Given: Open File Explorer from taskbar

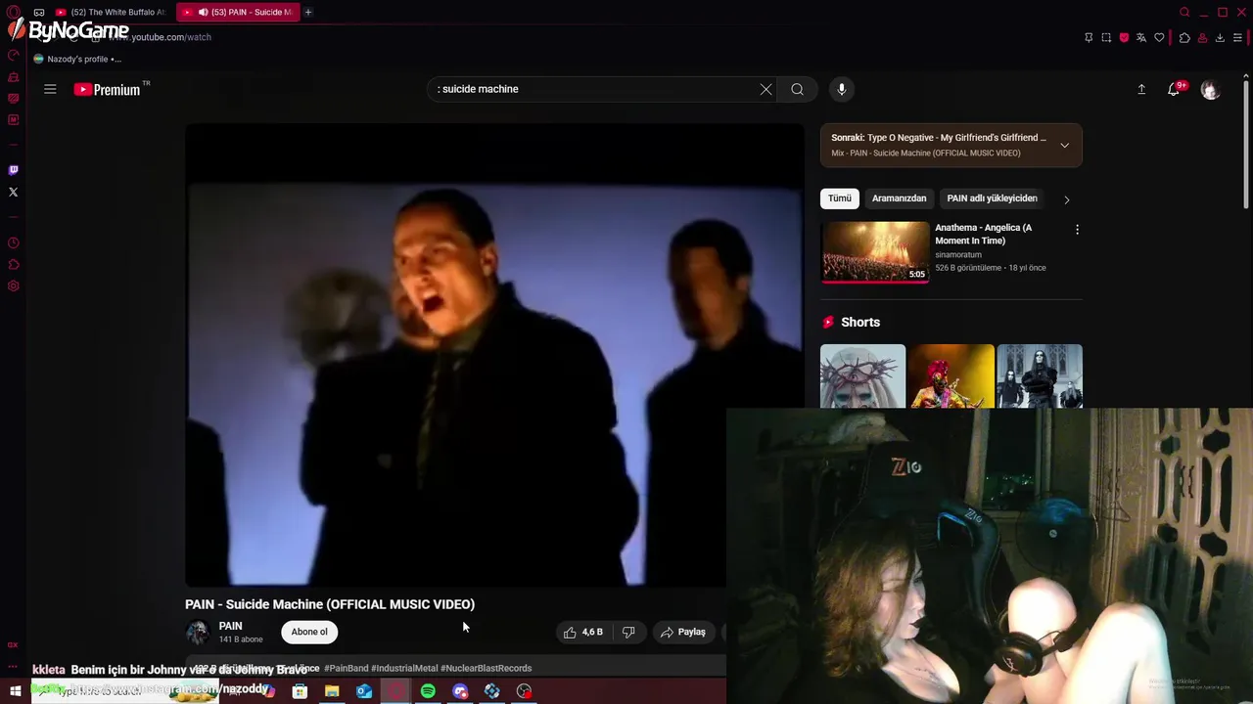Looking at the screenshot, I should [332, 691].
